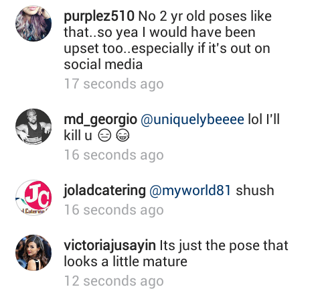Go to victoriajusayin's profile via username
Screen dimensions: 320x289
[110, 245]
